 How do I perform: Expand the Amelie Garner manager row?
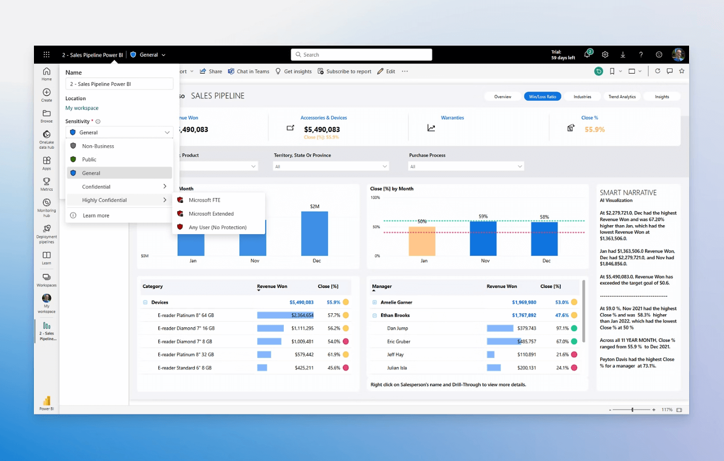pos(374,302)
